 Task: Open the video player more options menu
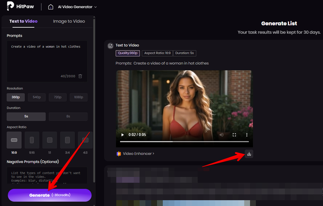point(246,135)
